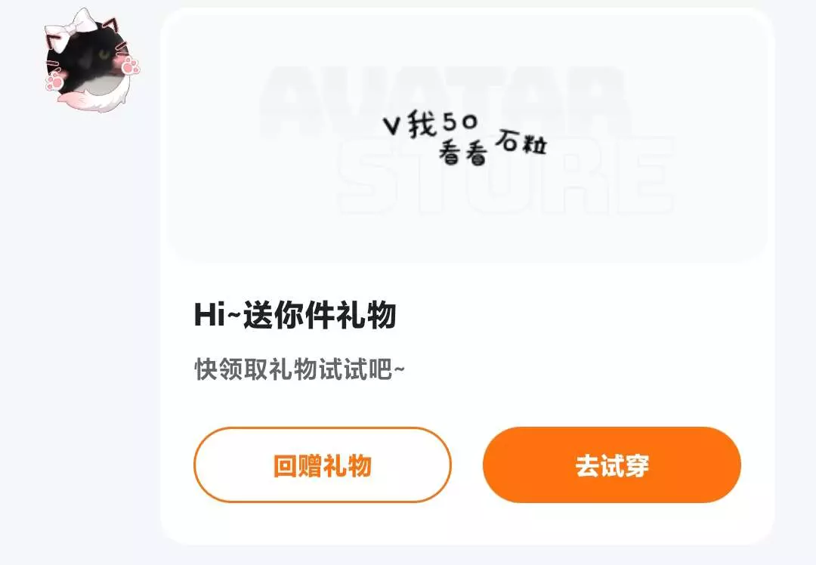This screenshot has width=816, height=565.
Task: Select the orange-outlined 回赠礼物 button label
Action: pyautogui.click(x=322, y=465)
